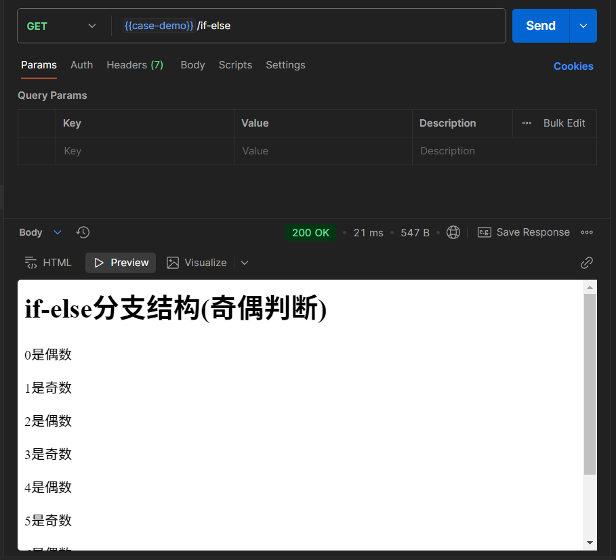Image resolution: width=616 pixels, height=560 pixels.
Task: Switch to the Headers (7) tab
Action: click(x=134, y=65)
